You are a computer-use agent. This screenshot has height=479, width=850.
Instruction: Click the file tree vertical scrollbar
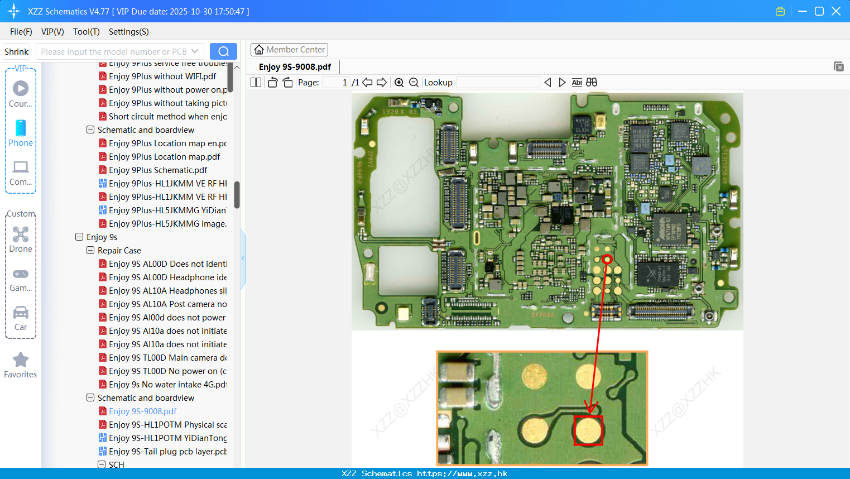pos(237,195)
